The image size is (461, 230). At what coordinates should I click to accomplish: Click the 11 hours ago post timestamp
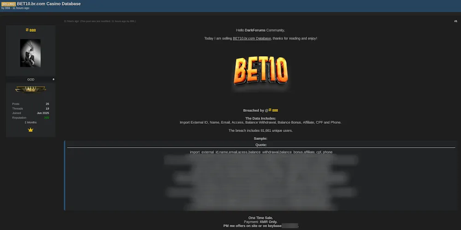tap(71, 21)
